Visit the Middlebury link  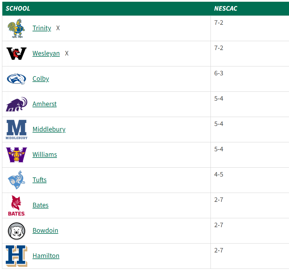coord(49,129)
